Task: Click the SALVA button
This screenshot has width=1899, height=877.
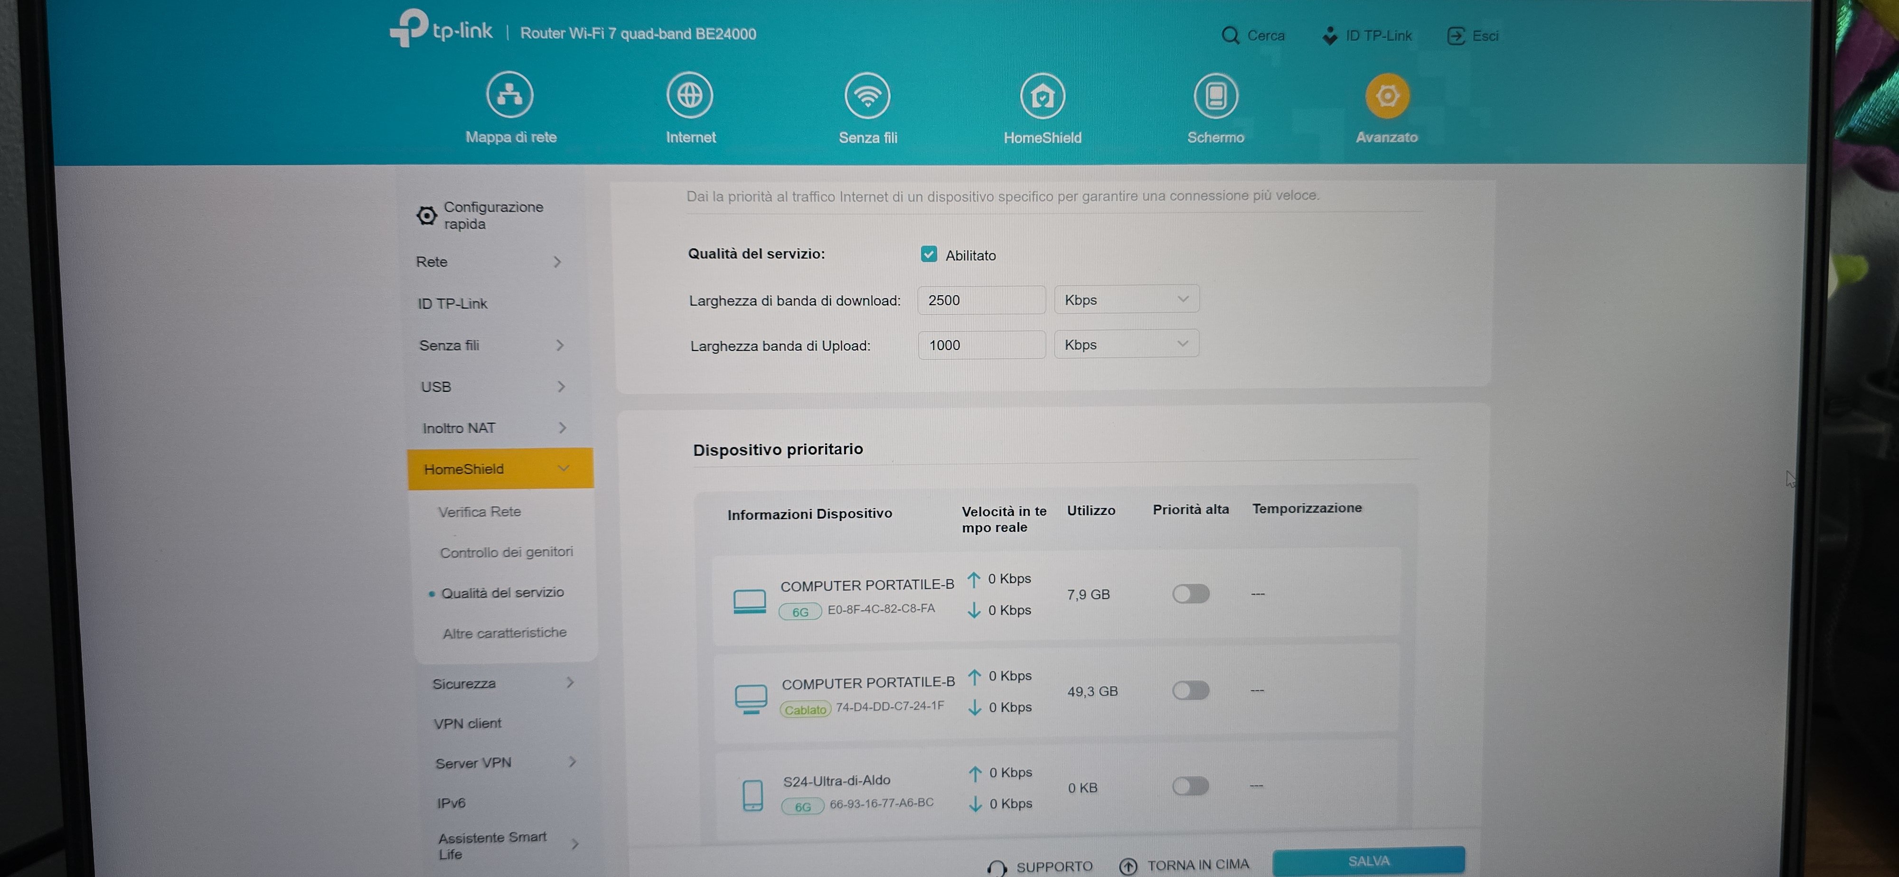Action: [1369, 861]
